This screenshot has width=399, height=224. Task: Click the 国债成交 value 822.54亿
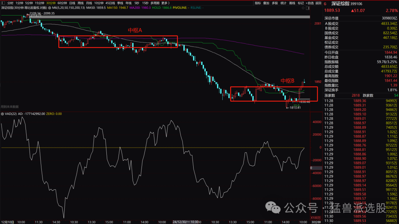pyautogui.click(x=390, y=33)
